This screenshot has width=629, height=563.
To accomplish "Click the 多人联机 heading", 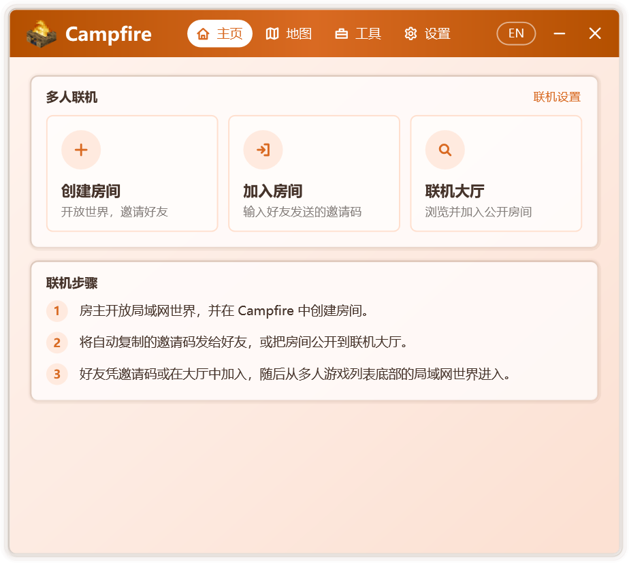I will tap(71, 97).
